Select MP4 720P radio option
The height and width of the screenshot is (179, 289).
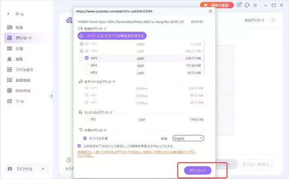[x=87, y=51]
